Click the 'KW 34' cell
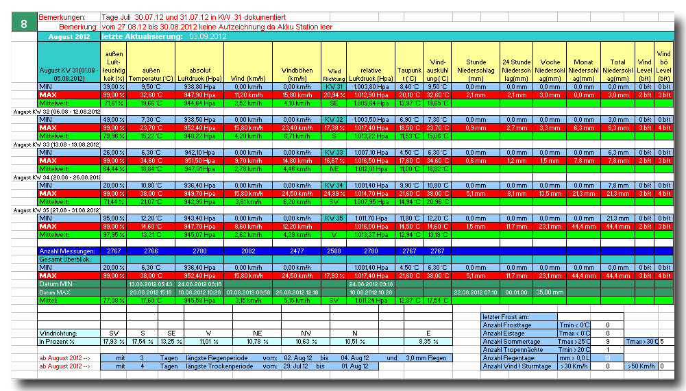This screenshot has width=686, height=391. coord(334,186)
